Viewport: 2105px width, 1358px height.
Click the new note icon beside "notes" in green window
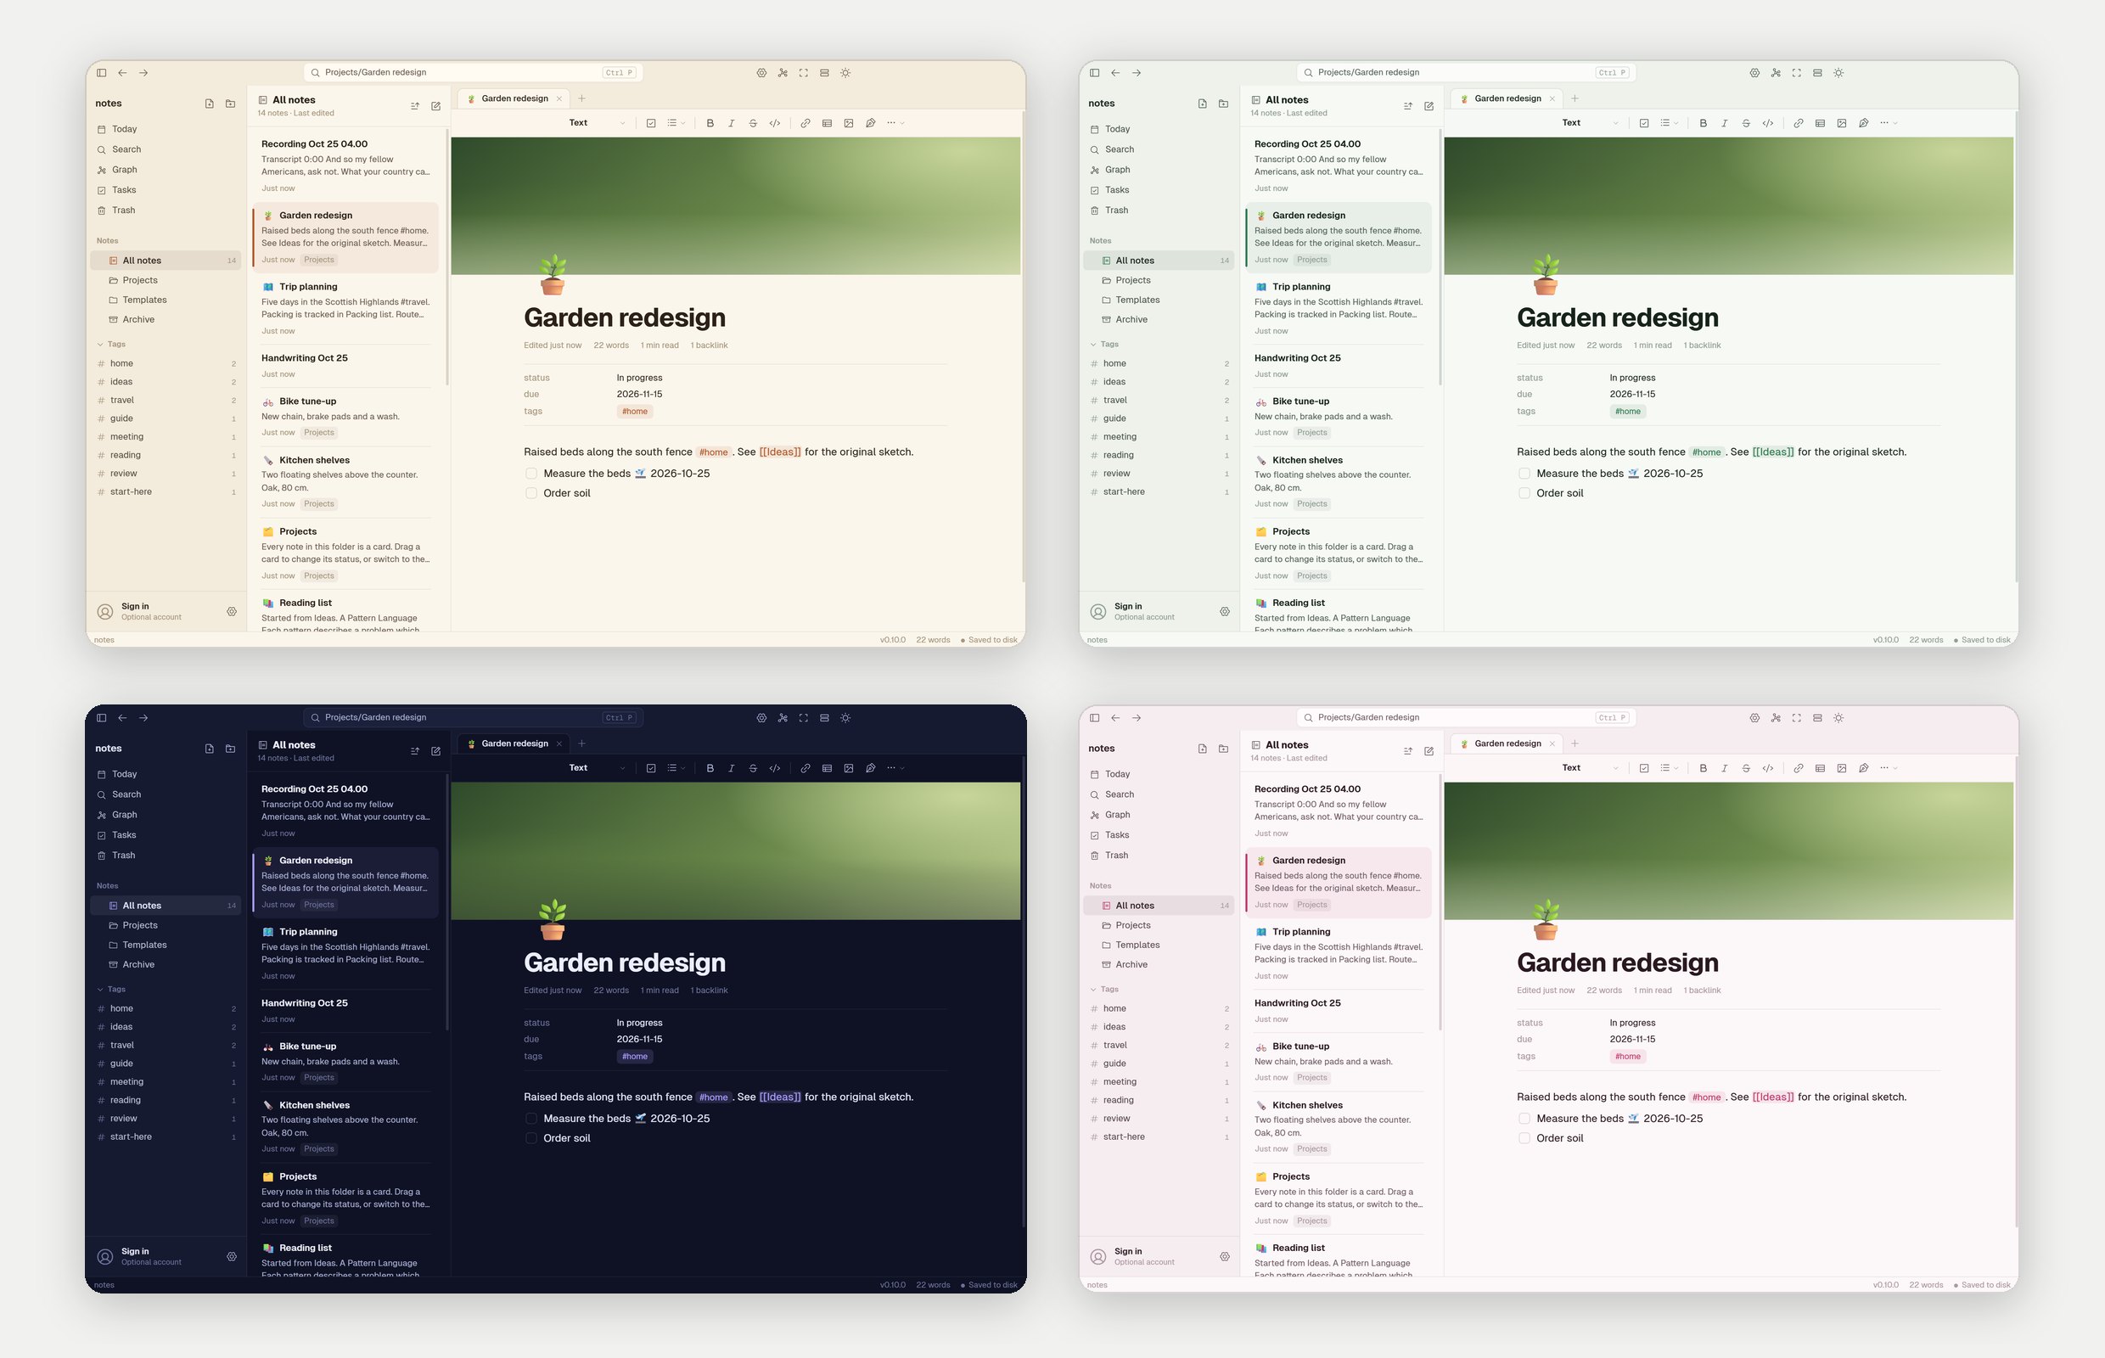1202,104
